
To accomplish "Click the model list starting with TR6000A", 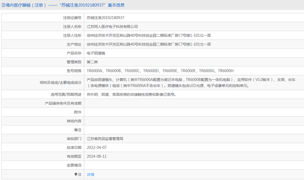I will click(x=160, y=71).
